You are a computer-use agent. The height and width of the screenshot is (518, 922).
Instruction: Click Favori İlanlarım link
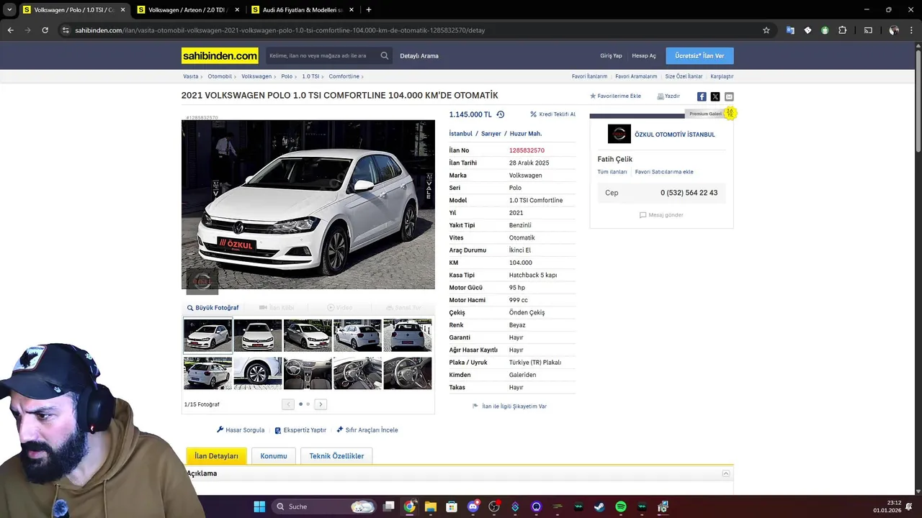pos(589,76)
